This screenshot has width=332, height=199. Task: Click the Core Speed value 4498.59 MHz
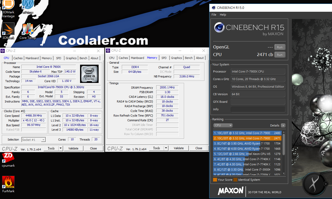point(34,116)
